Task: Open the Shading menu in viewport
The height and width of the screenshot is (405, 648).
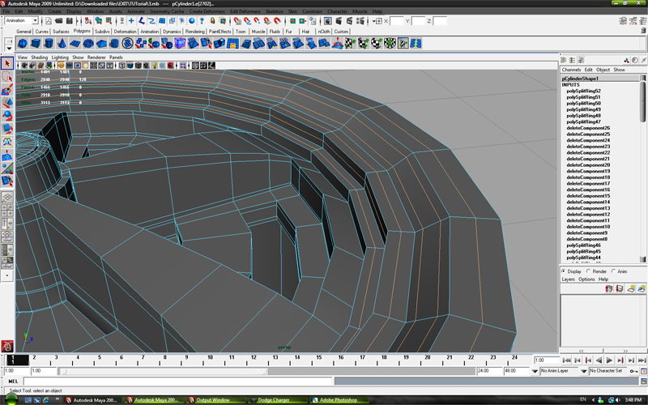Action: [x=39, y=58]
